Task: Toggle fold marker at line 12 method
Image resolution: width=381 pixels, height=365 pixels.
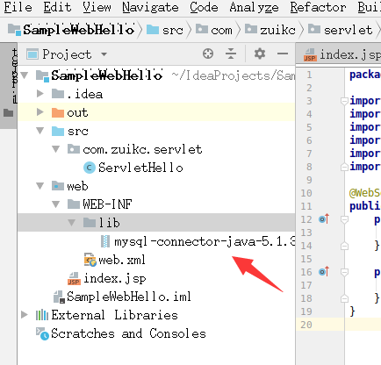Action: pyautogui.click(x=344, y=219)
